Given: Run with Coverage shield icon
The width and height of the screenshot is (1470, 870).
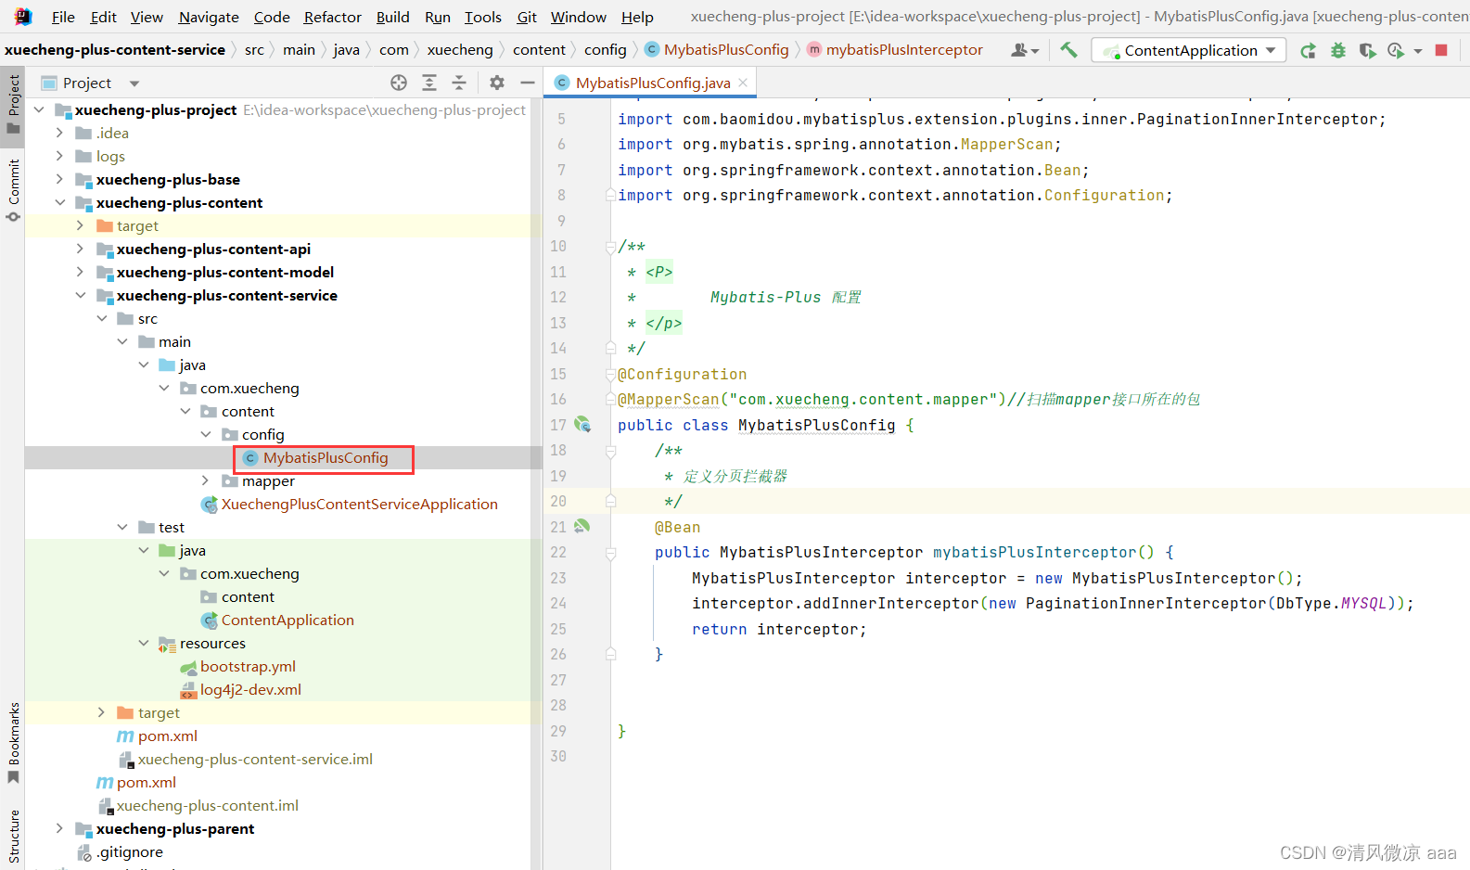Looking at the screenshot, I should [x=1367, y=50].
